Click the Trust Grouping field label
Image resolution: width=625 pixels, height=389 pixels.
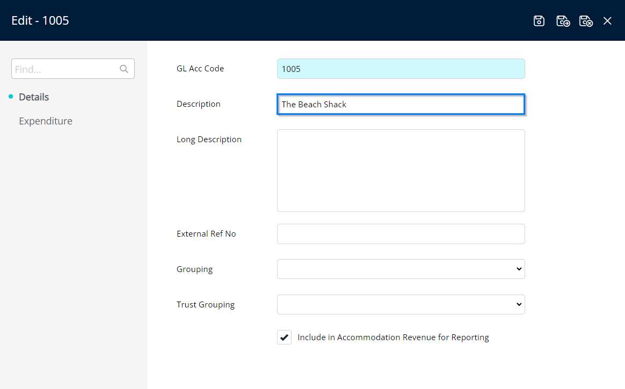point(206,305)
